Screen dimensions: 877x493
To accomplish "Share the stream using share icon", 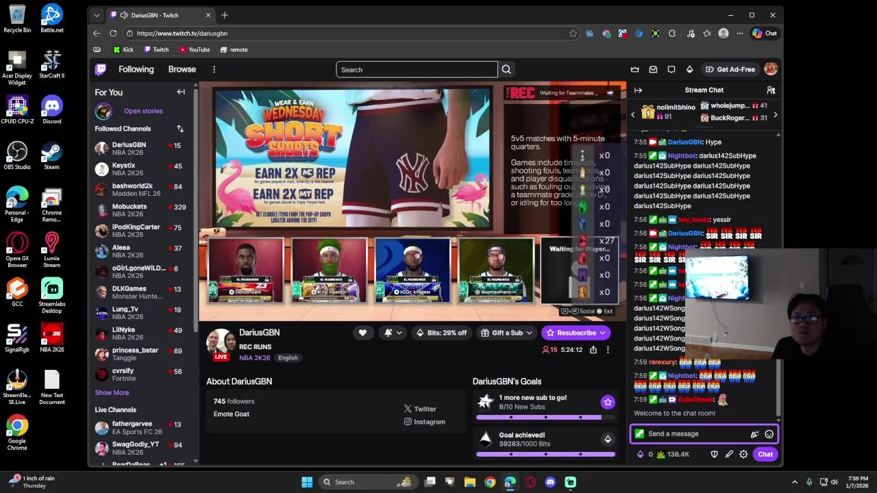I will (593, 350).
